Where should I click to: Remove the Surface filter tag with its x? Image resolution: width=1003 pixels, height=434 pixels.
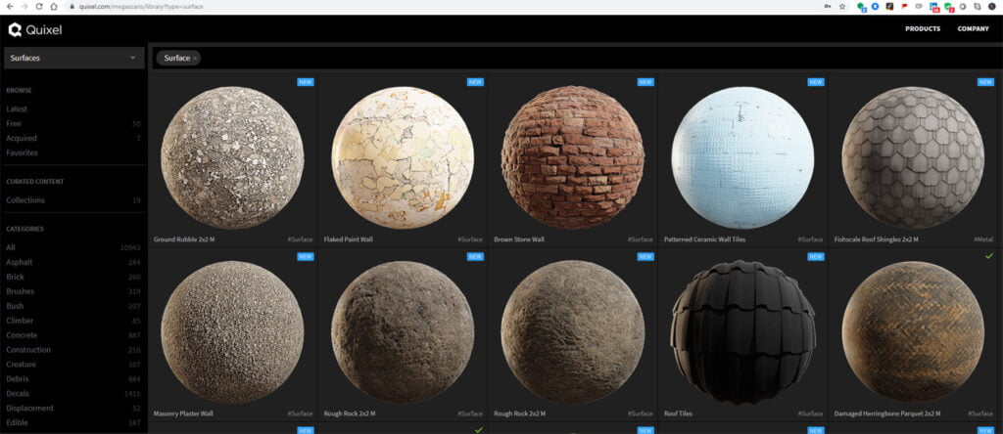click(195, 58)
